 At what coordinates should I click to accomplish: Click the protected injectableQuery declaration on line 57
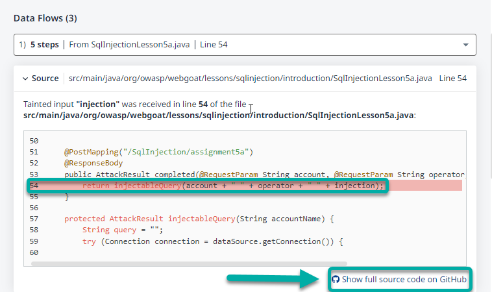tap(198, 219)
